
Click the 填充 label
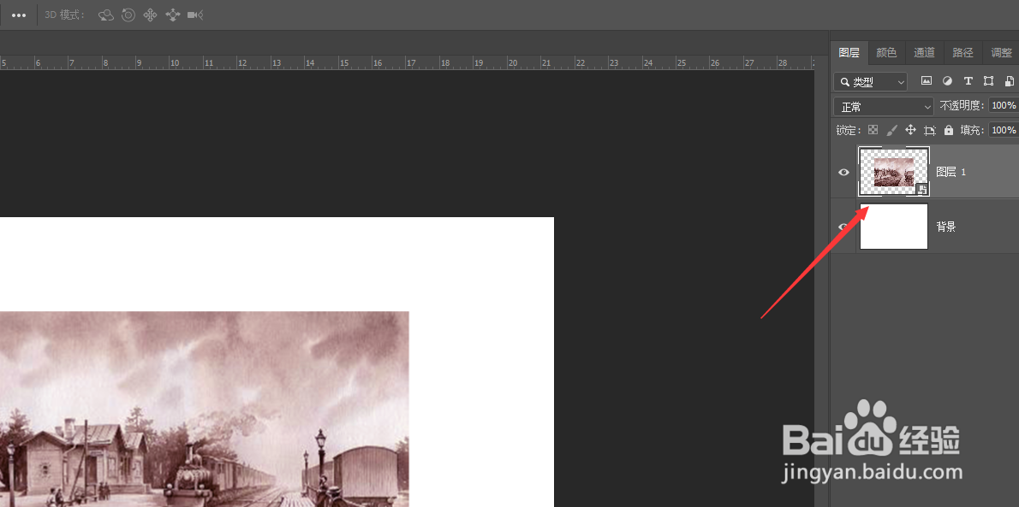tap(972, 130)
